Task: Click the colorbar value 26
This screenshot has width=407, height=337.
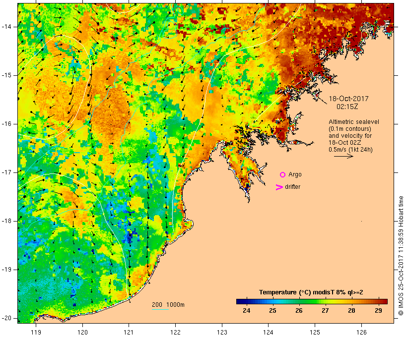Action: (299, 311)
